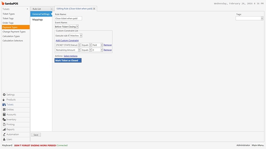The width and height of the screenshot is (266, 149).
Task: Close the Editing Rule tab
Action: click(x=94, y=8)
